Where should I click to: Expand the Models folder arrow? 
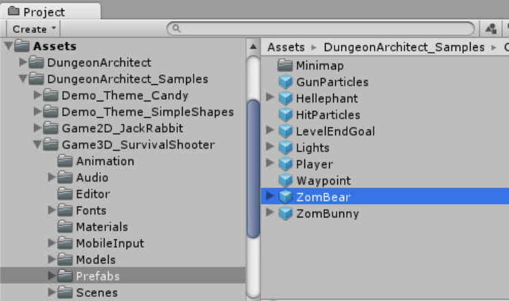(51, 259)
